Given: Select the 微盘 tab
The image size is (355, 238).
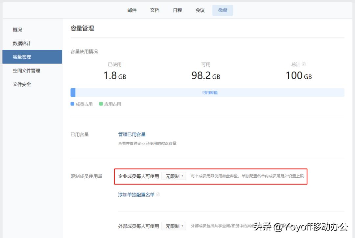Looking at the screenshot, I should click(223, 10).
